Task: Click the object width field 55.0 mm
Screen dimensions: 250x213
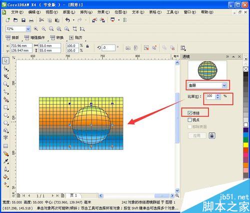Action: click(49, 45)
